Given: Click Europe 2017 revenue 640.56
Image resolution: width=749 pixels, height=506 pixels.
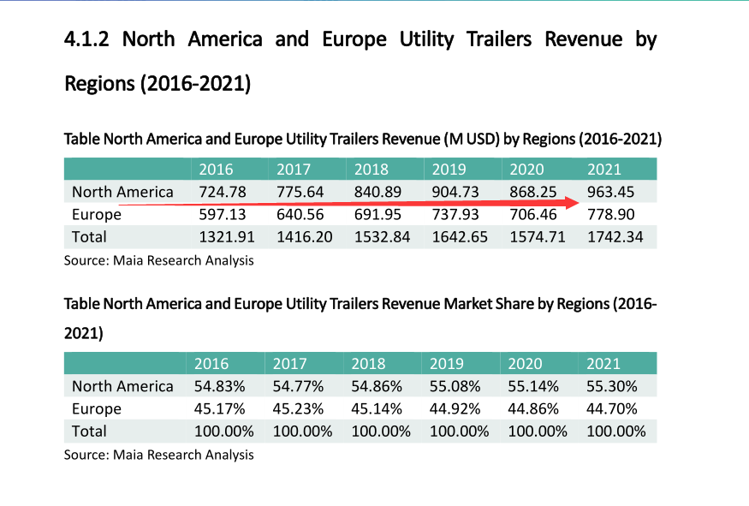Looking at the screenshot, I should click(x=300, y=214).
